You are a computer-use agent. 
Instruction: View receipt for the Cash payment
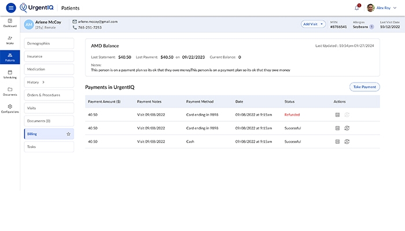[337, 141]
